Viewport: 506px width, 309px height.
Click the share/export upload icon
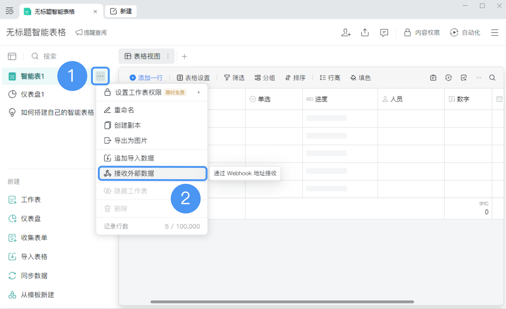pyautogui.click(x=365, y=32)
